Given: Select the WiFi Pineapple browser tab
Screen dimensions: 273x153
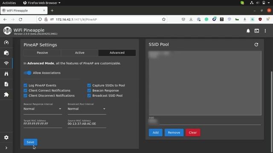Looking at the screenshot, I should click(x=24, y=11).
